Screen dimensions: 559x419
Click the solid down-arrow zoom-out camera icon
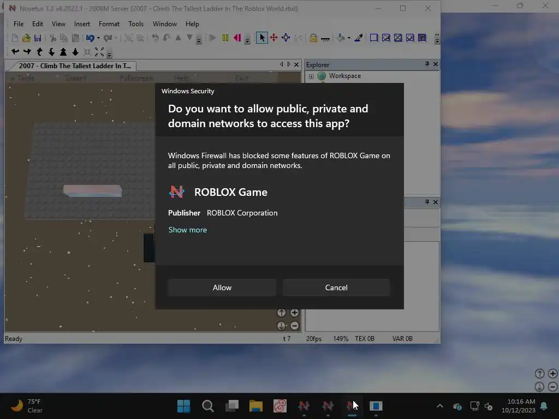(75, 52)
